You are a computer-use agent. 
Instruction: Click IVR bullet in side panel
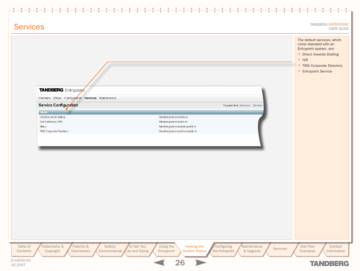click(x=305, y=60)
